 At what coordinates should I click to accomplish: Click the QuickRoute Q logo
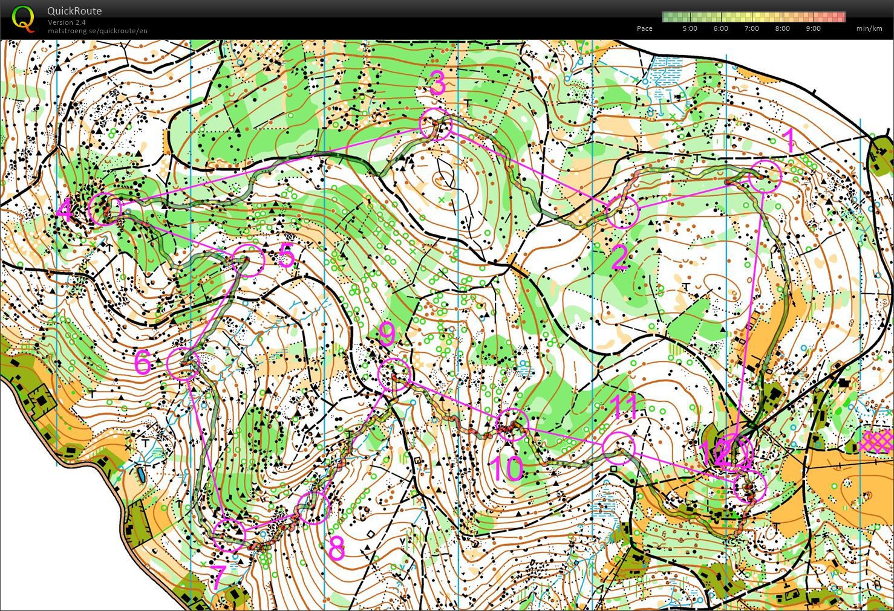[23, 18]
